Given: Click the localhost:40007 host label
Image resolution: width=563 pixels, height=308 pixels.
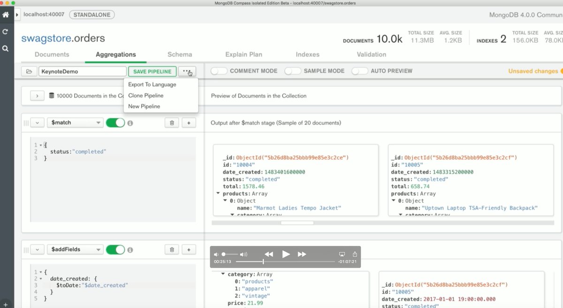Looking at the screenshot, I should [44, 15].
